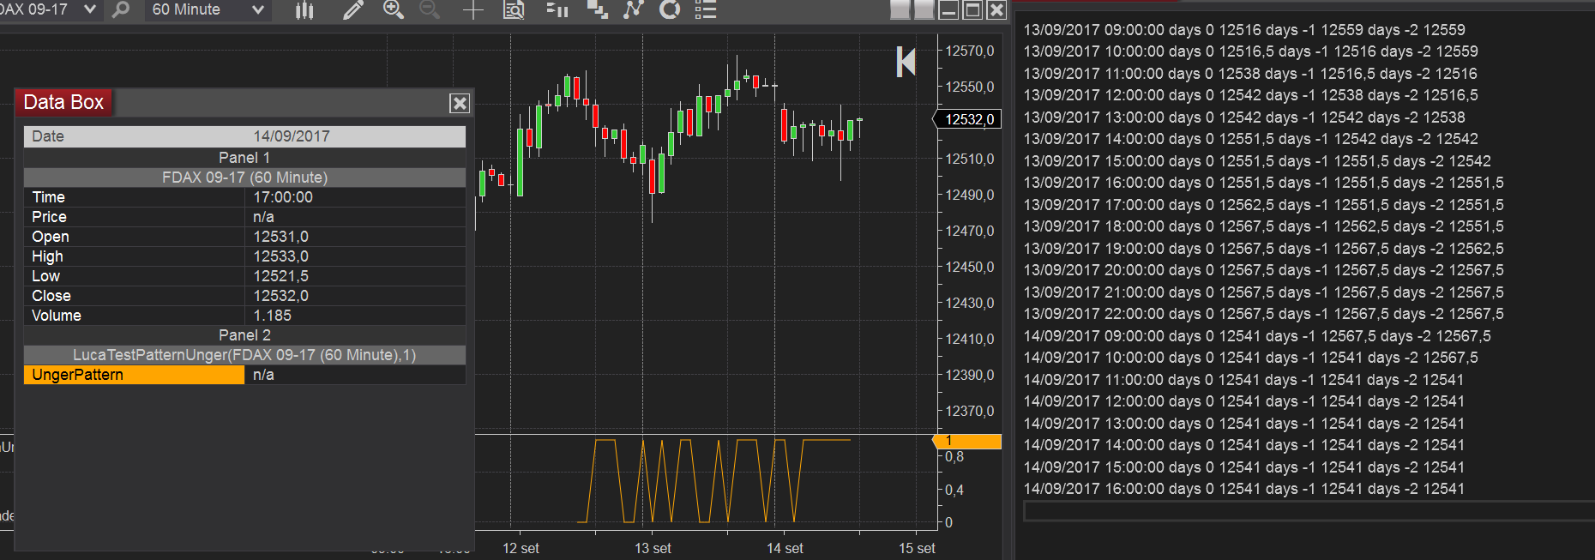Image resolution: width=1595 pixels, height=560 pixels.
Task: Click the zoom out magnifier
Action: 430,9
